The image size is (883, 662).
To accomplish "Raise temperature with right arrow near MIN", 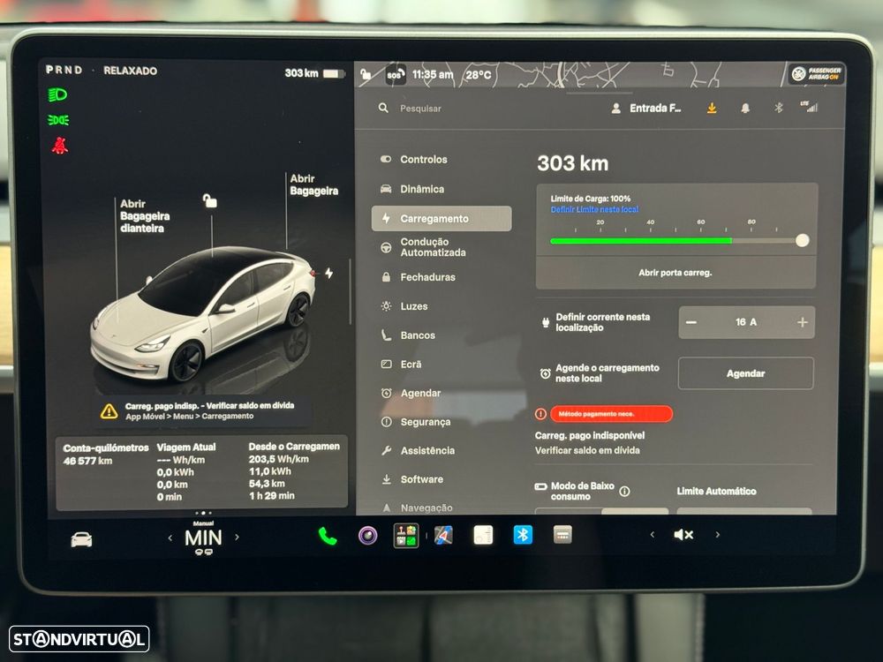I will click(x=237, y=537).
